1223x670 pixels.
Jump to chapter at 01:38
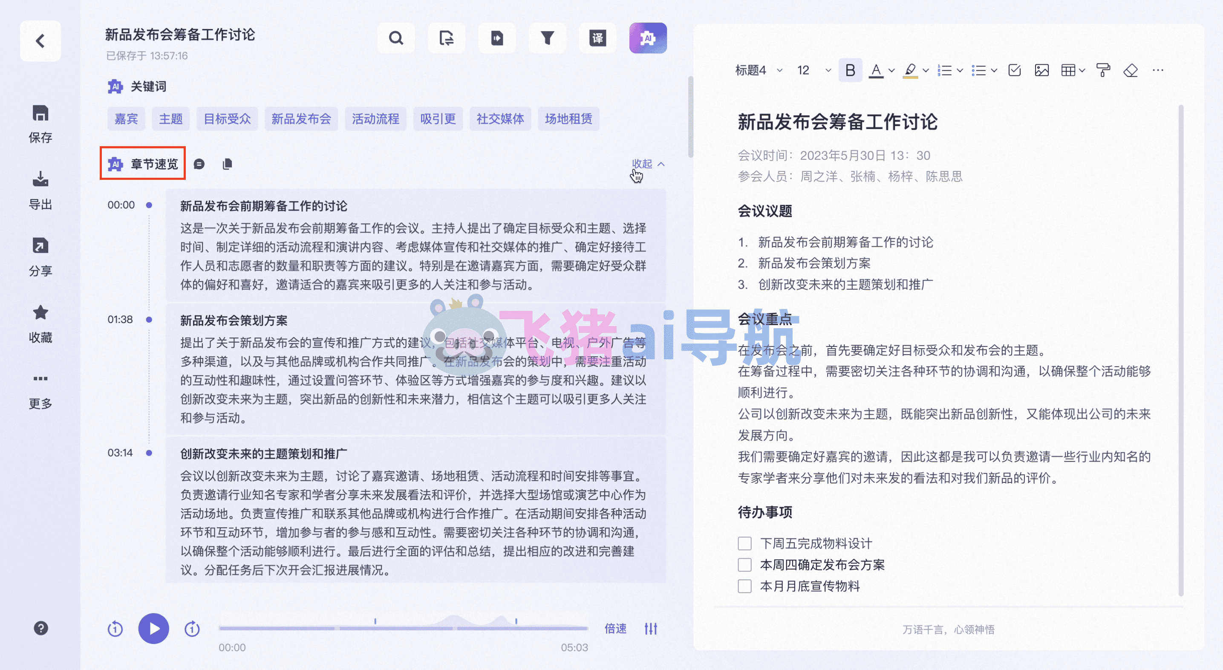click(120, 320)
